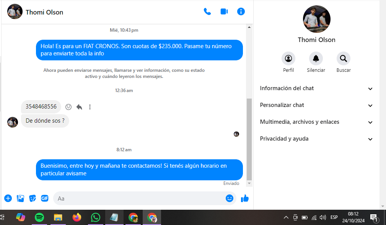Click the chat scrollbar up arrow

249,27
